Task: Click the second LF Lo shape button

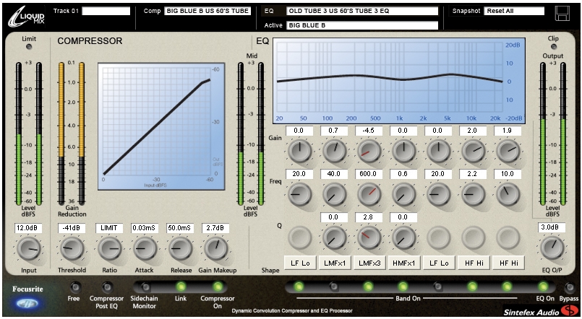Action: click(x=439, y=263)
